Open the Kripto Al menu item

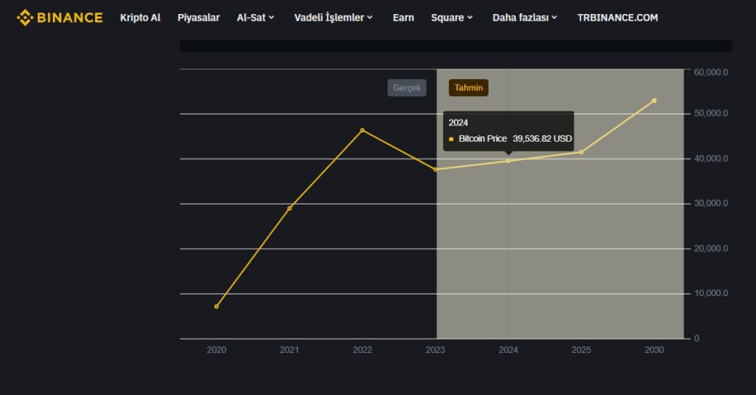coord(140,18)
